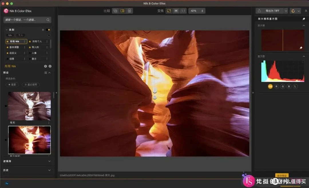Apply the 冬天 preset thumbnail
Screen dimensions: 309x188
29,106
